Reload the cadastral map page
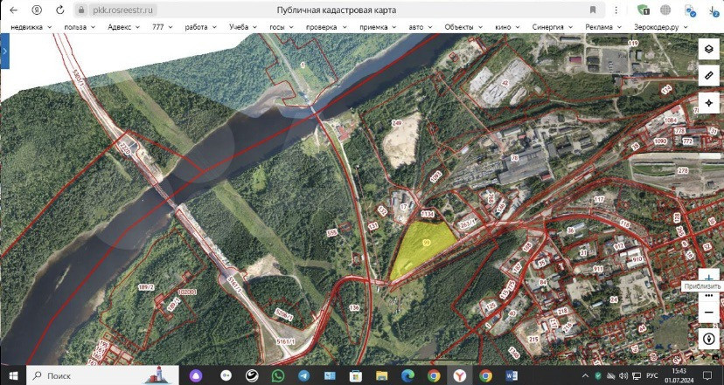Image resolution: width=724 pixels, height=385 pixels. [x=60, y=10]
